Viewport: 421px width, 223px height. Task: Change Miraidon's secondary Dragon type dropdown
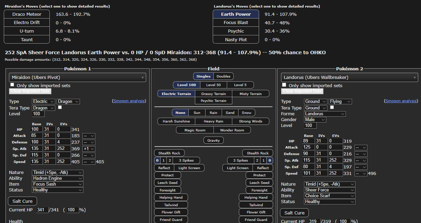pyautogui.click(x=68, y=102)
